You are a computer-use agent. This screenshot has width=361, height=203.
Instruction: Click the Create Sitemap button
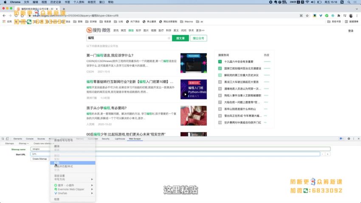39,159
